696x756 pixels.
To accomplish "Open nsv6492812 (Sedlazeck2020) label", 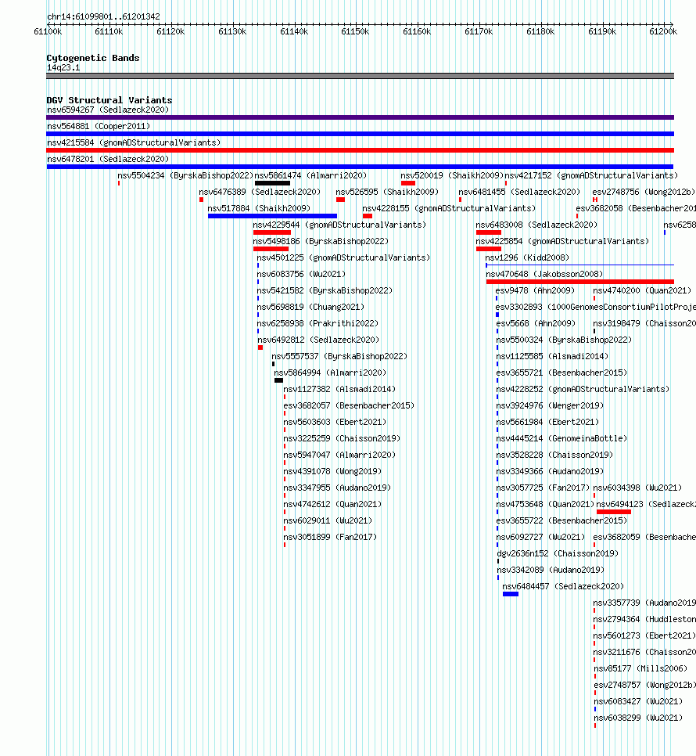I will 318,340.
